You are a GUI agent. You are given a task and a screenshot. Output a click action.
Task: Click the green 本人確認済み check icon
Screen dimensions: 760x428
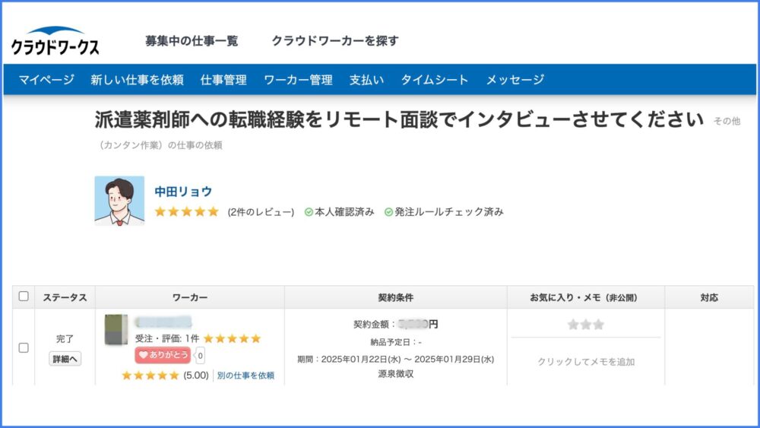tap(309, 212)
